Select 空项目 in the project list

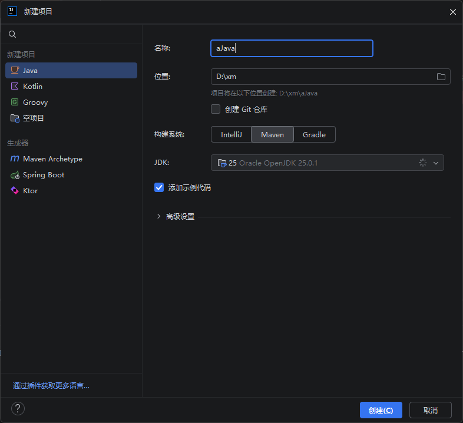point(71,118)
